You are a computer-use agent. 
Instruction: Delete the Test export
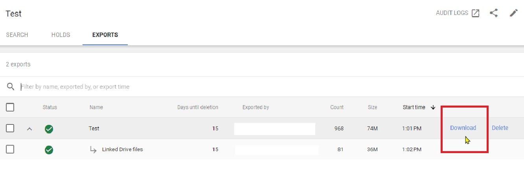[500, 128]
